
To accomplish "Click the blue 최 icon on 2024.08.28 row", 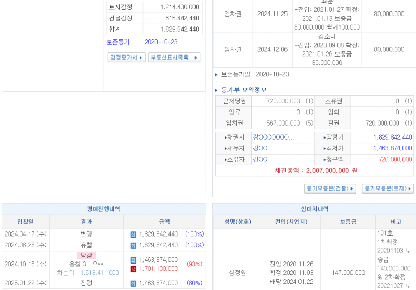I will pos(133,245).
